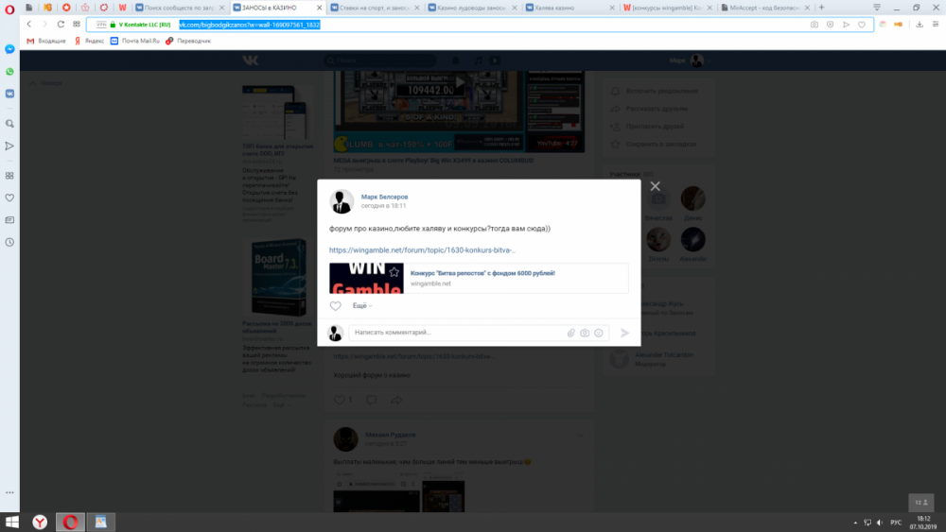Click VK logo in header
The image size is (946, 532).
click(251, 60)
